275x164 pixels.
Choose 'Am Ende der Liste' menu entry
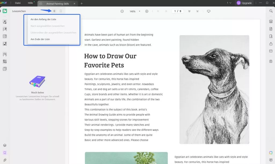(x=40, y=39)
